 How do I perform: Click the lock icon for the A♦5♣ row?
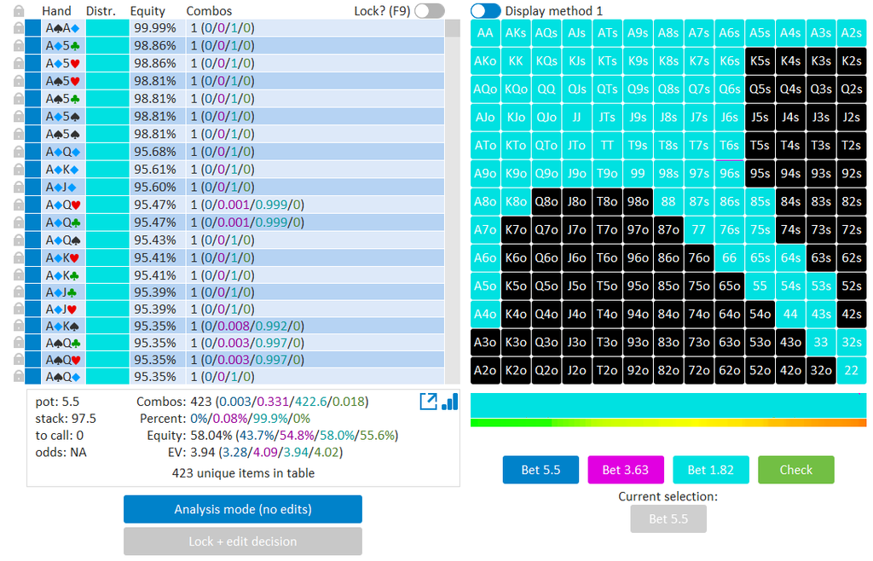[19, 46]
